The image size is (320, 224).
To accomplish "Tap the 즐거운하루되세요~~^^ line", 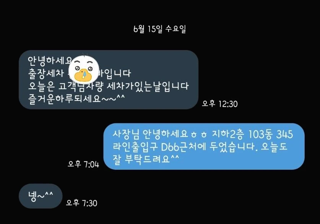I will (x=76, y=99).
